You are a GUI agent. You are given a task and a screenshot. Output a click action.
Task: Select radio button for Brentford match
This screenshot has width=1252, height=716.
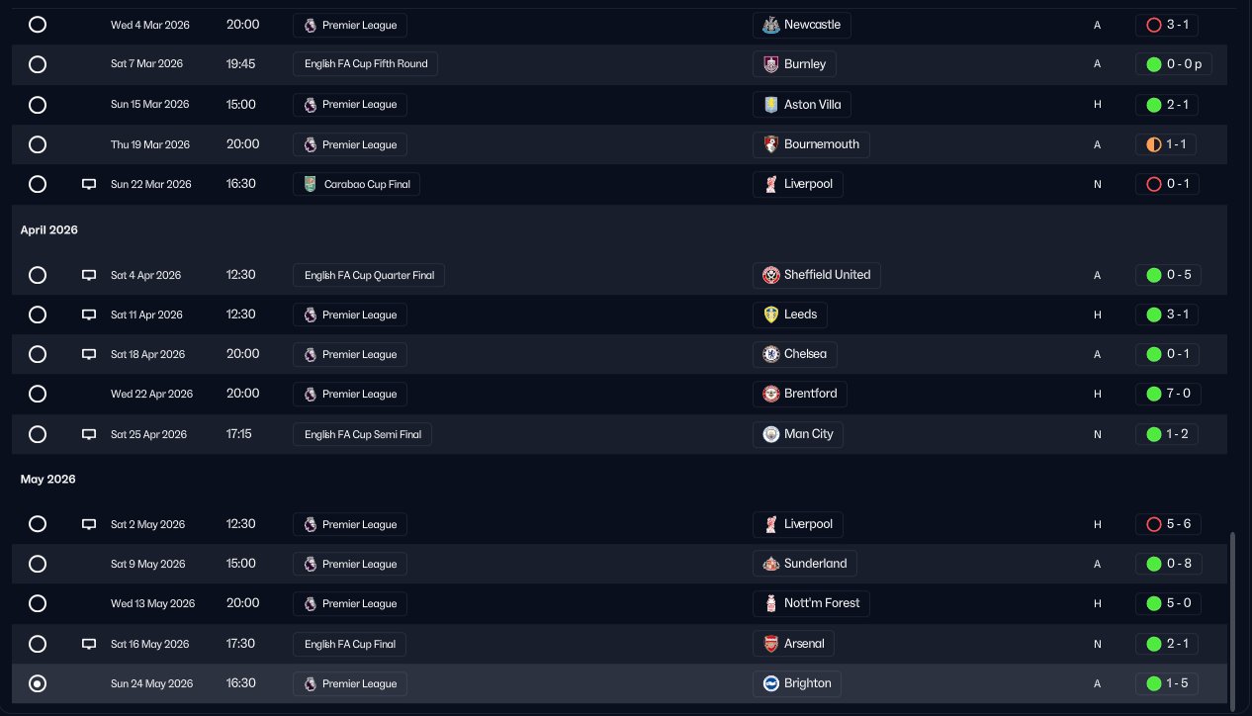click(x=38, y=394)
